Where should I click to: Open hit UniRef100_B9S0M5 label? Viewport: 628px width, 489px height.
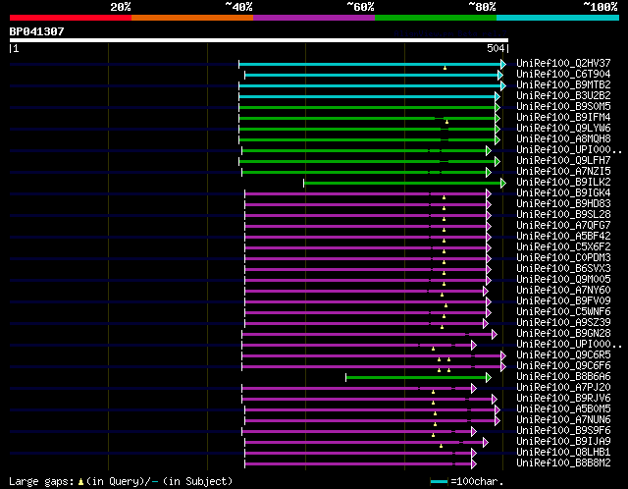coord(563,106)
